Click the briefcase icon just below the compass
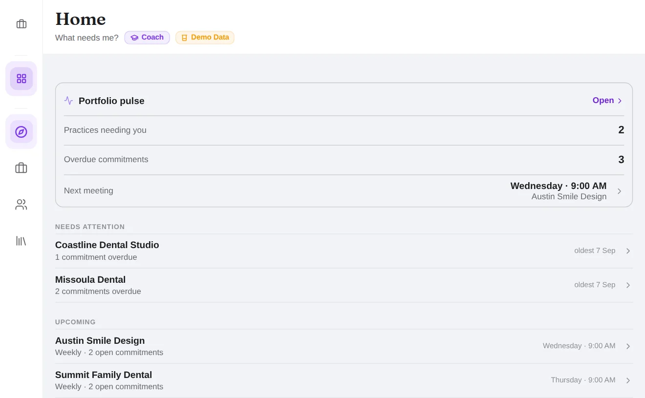Image resolution: width=645 pixels, height=398 pixels. (21, 168)
